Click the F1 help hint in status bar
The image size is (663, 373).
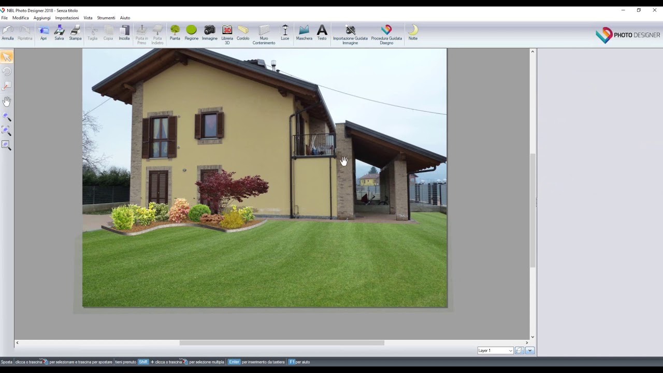point(292,362)
